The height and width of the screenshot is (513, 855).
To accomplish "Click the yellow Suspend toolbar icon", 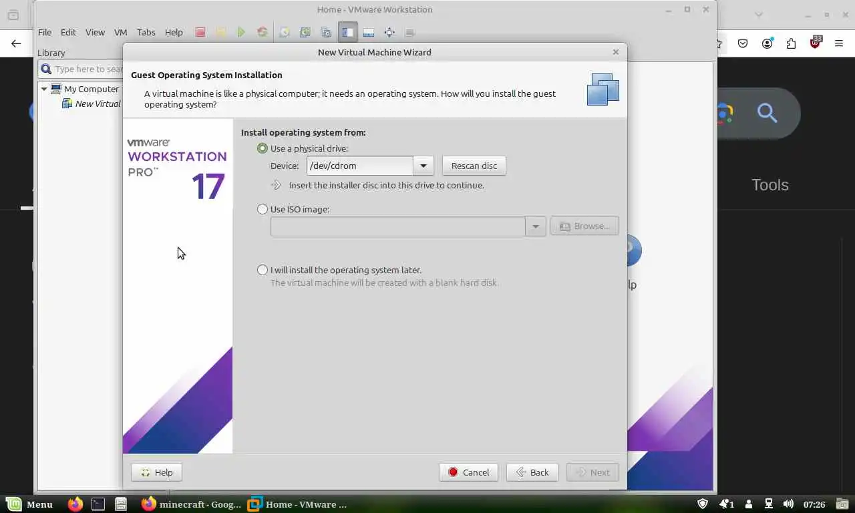I will coord(220,32).
